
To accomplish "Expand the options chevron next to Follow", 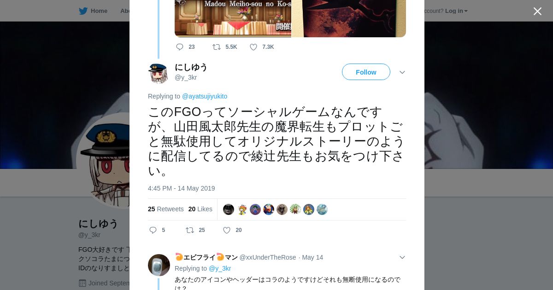I will pos(402,72).
